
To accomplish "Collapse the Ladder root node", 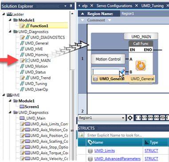I will [x=4, y=14].
